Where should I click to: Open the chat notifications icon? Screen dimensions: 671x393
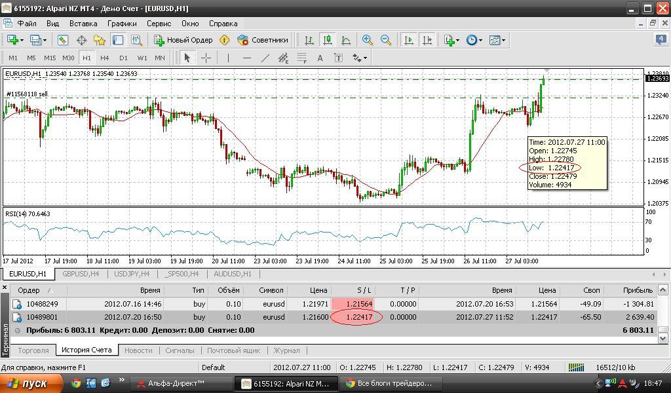(661, 40)
